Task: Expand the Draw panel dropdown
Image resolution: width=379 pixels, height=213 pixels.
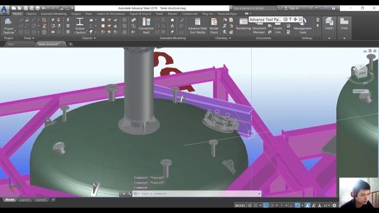Action: click(x=29, y=38)
